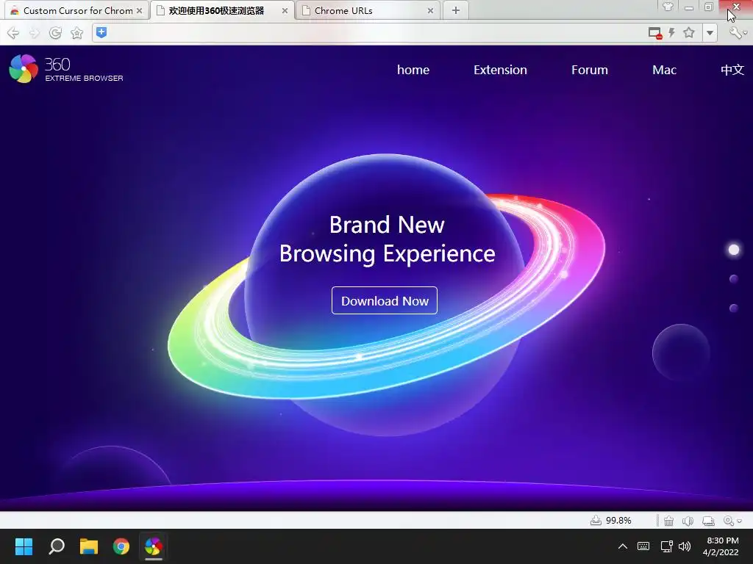Open the blocked pop-up window icon
The image size is (753, 564).
click(x=655, y=32)
